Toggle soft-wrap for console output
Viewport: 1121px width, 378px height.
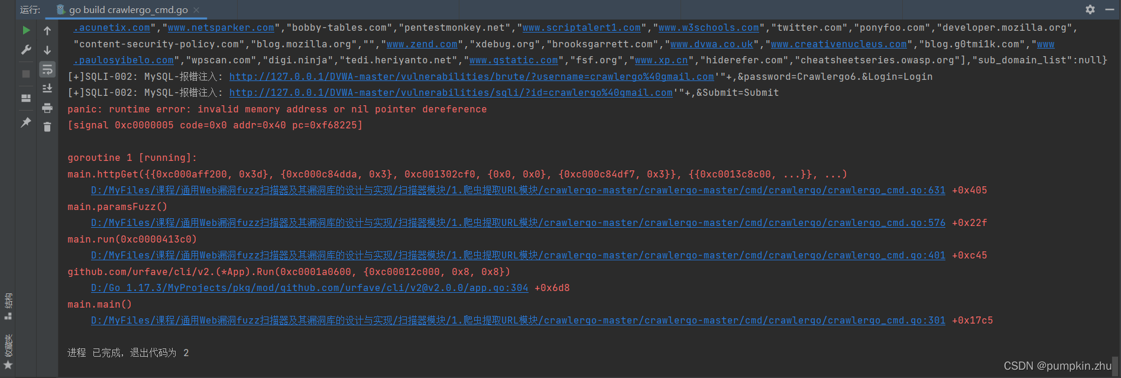tap(47, 70)
